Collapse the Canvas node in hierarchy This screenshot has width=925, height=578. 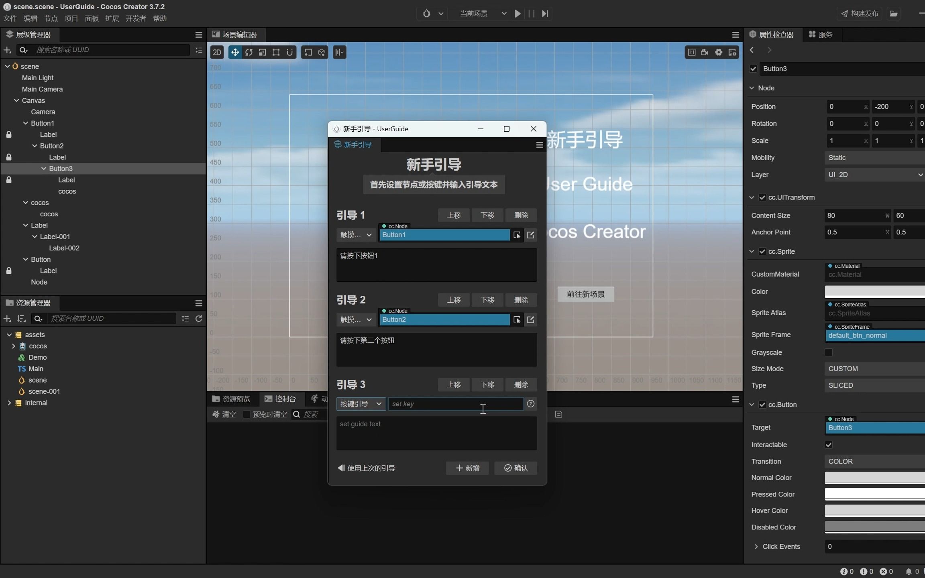click(x=16, y=100)
